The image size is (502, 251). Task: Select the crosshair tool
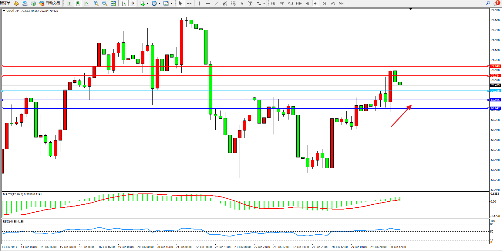tap(189, 3)
